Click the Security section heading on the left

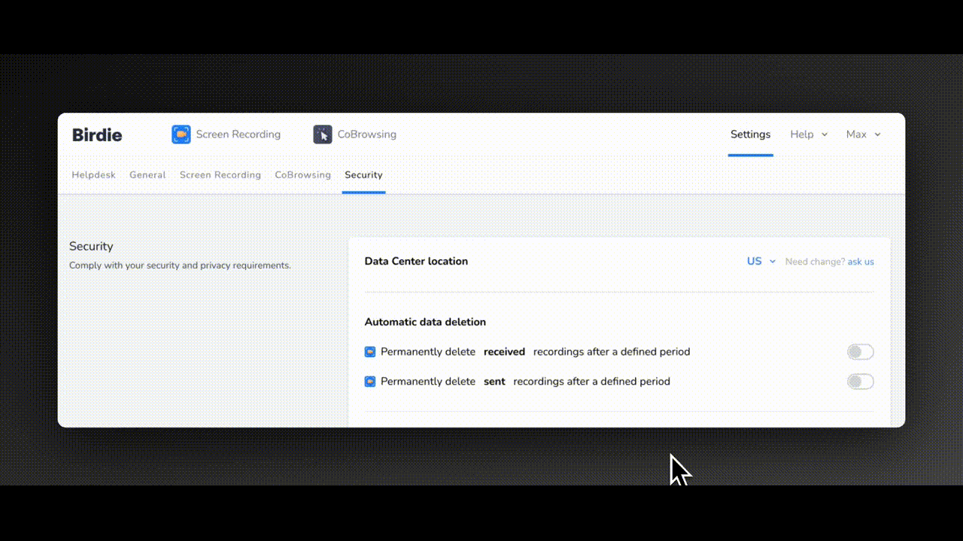coord(91,246)
